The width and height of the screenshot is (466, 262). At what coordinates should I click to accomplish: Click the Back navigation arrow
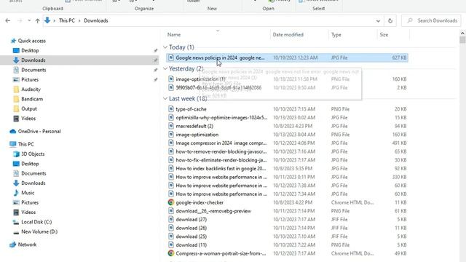pyautogui.click(x=8, y=20)
